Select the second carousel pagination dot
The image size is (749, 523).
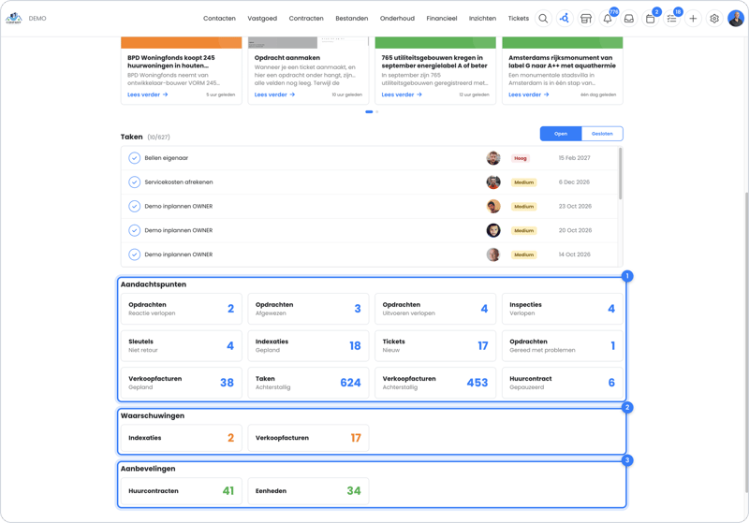[x=377, y=111]
